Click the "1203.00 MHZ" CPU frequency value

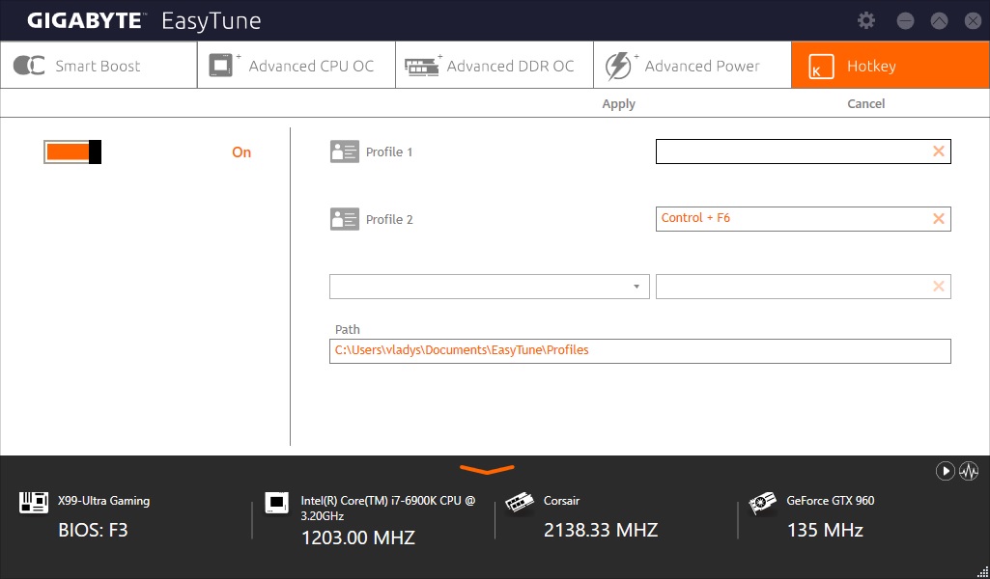click(358, 538)
